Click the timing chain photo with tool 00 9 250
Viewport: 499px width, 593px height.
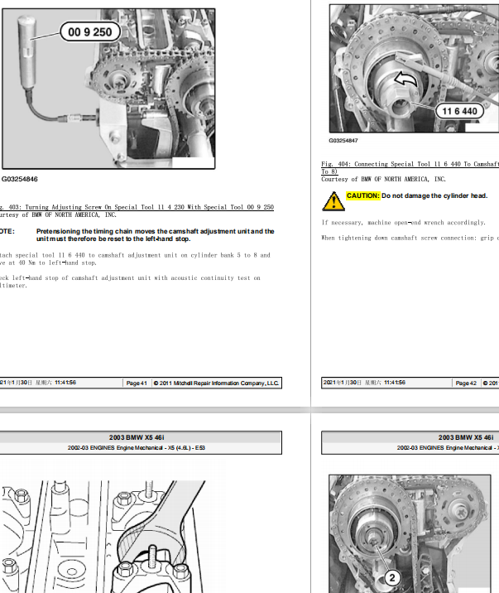(x=108, y=89)
